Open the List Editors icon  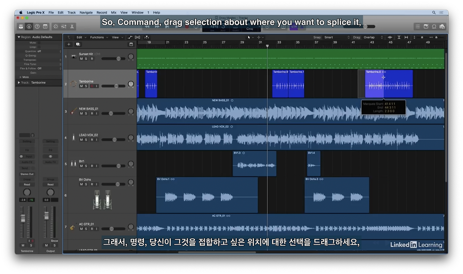(x=418, y=26)
